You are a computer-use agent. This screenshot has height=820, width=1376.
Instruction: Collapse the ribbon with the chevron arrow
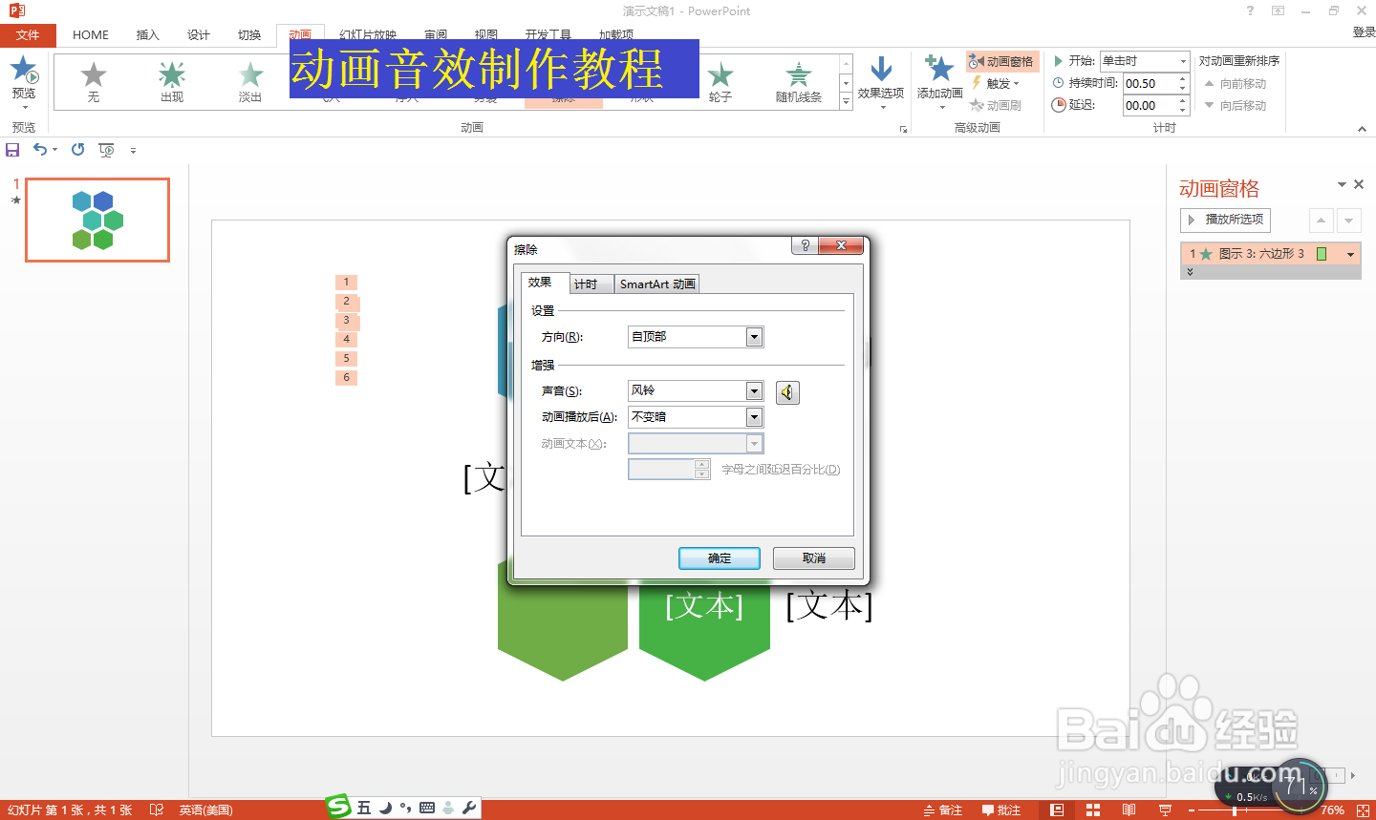(x=1361, y=128)
